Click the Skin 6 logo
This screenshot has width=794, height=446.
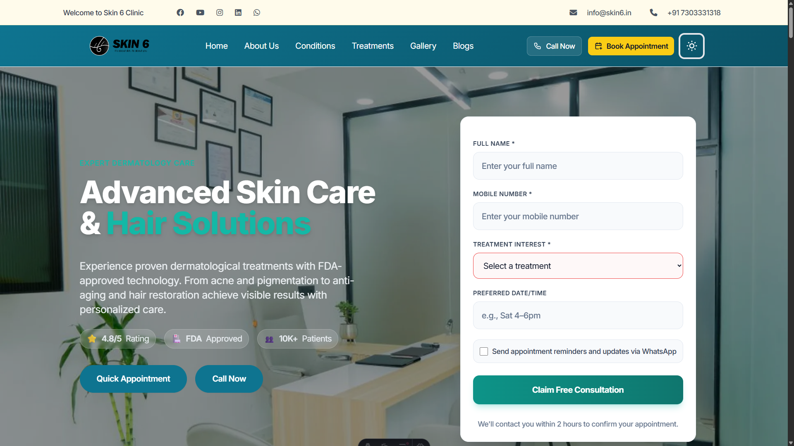120,45
